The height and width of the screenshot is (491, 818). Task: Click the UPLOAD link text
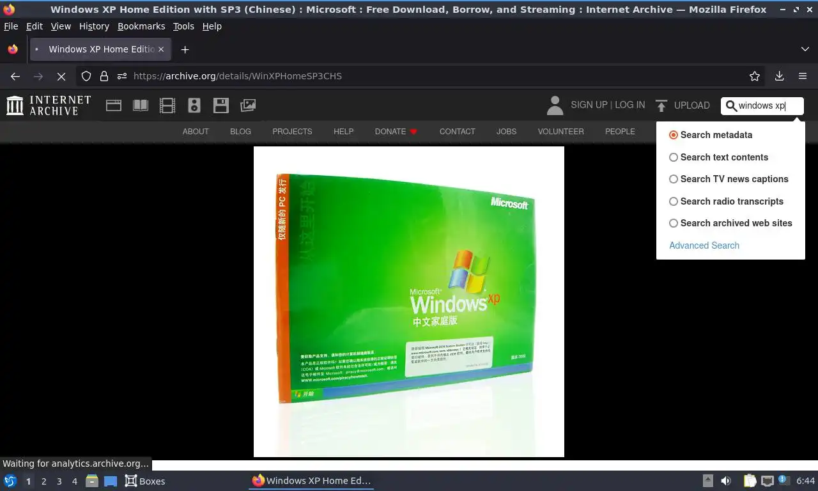click(x=692, y=105)
